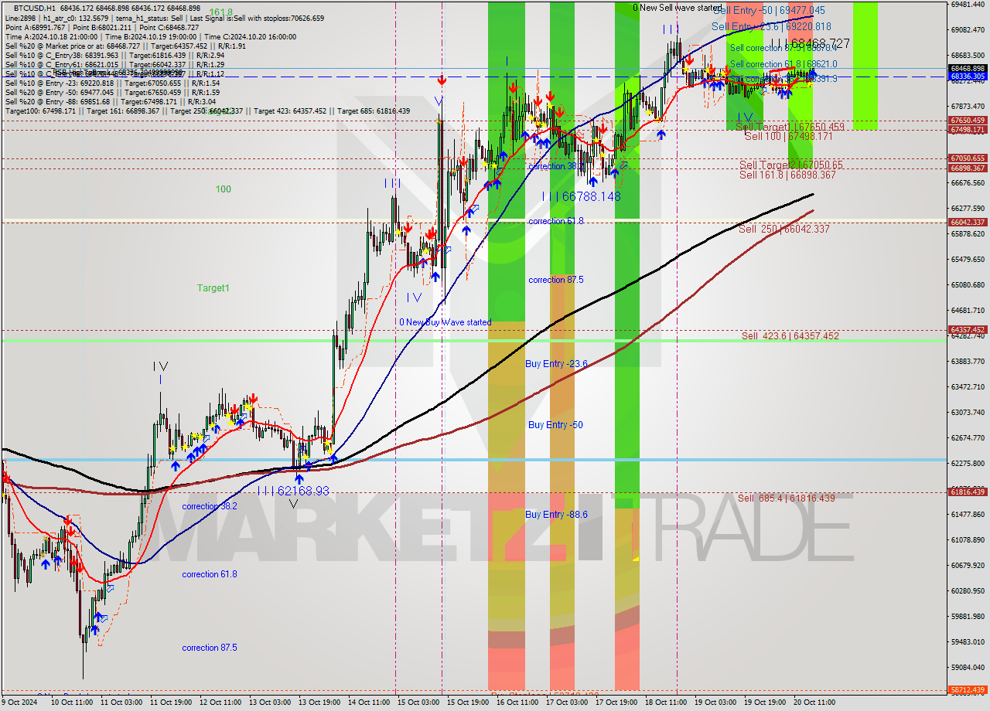Click the 'Sell 685.4 | 61816.439' label
990x711 pixels.
(x=786, y=498)
